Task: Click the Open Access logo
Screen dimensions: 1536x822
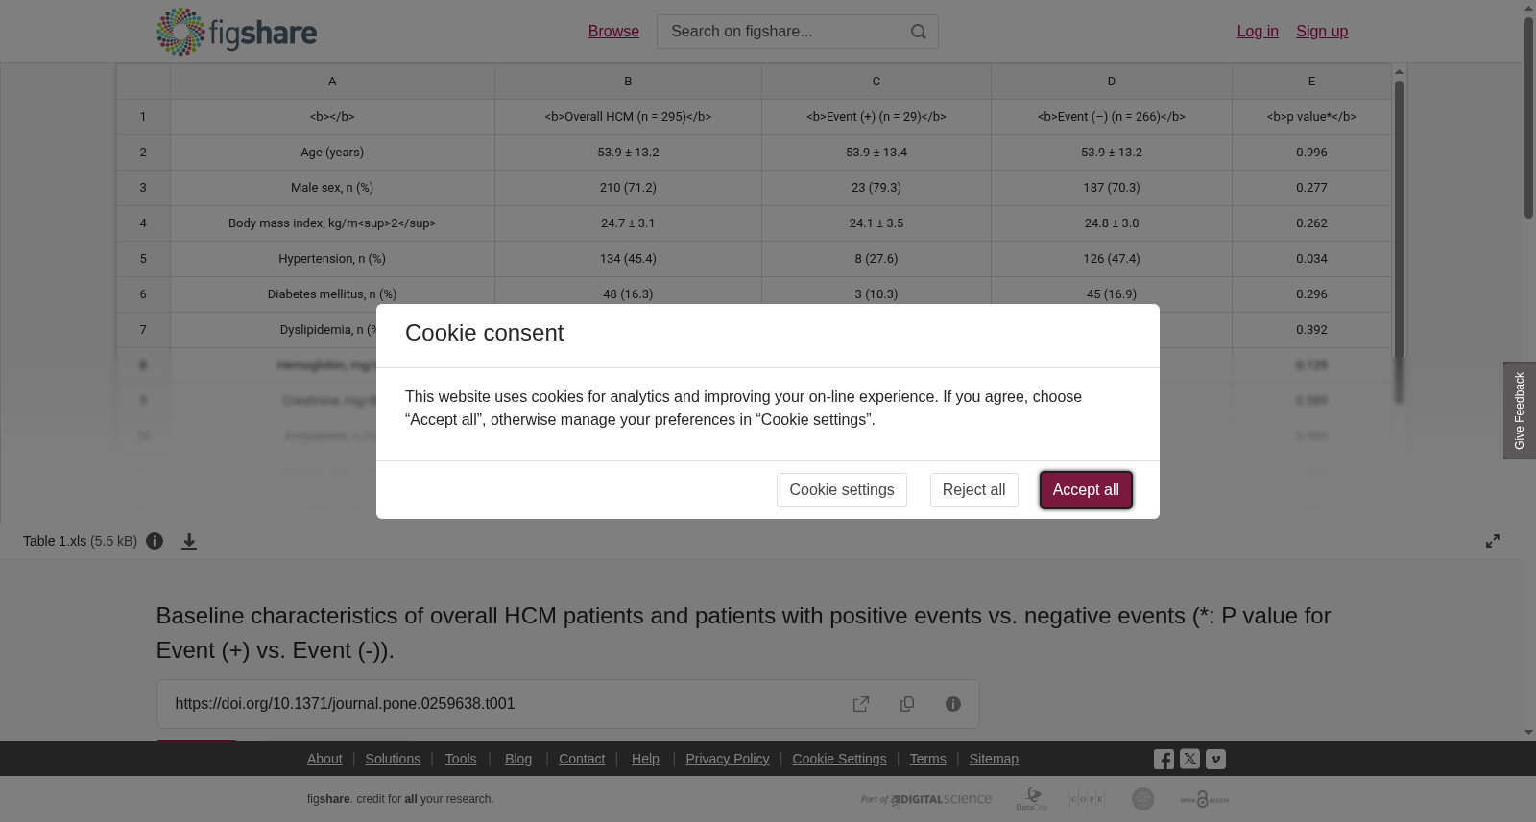Action: coord(1205,799)
